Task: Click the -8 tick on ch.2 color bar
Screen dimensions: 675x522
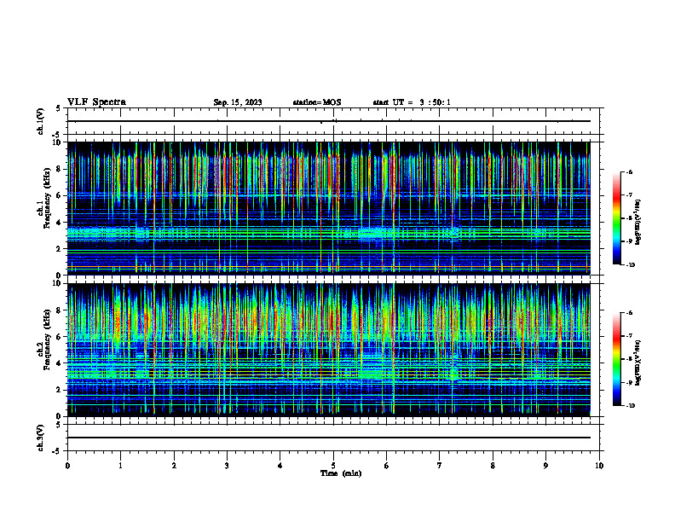Action: pyautogui.click(x=629, y=359)
